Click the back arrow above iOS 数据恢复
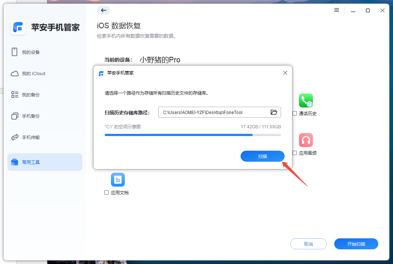Image resolution: width=393 pixels, height=264 pixels. click(104, 10)
